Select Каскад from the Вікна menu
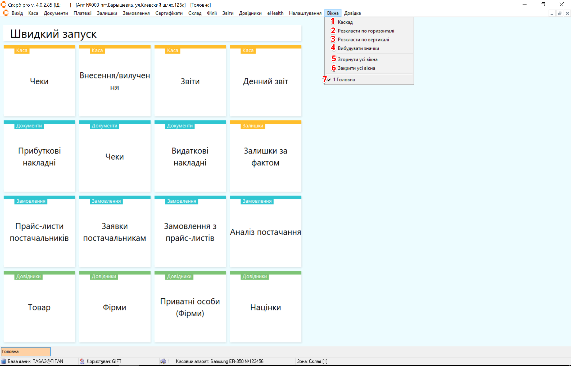571x366 pixels. [x=345, y=22]
